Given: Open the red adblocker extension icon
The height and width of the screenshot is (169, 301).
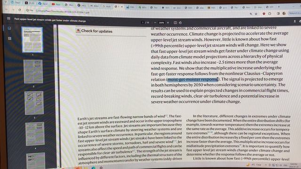Looking at the screenshot, I should click(264, 14).
